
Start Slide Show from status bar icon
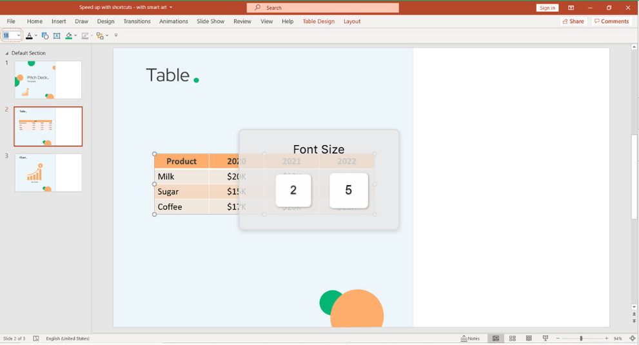546,339
